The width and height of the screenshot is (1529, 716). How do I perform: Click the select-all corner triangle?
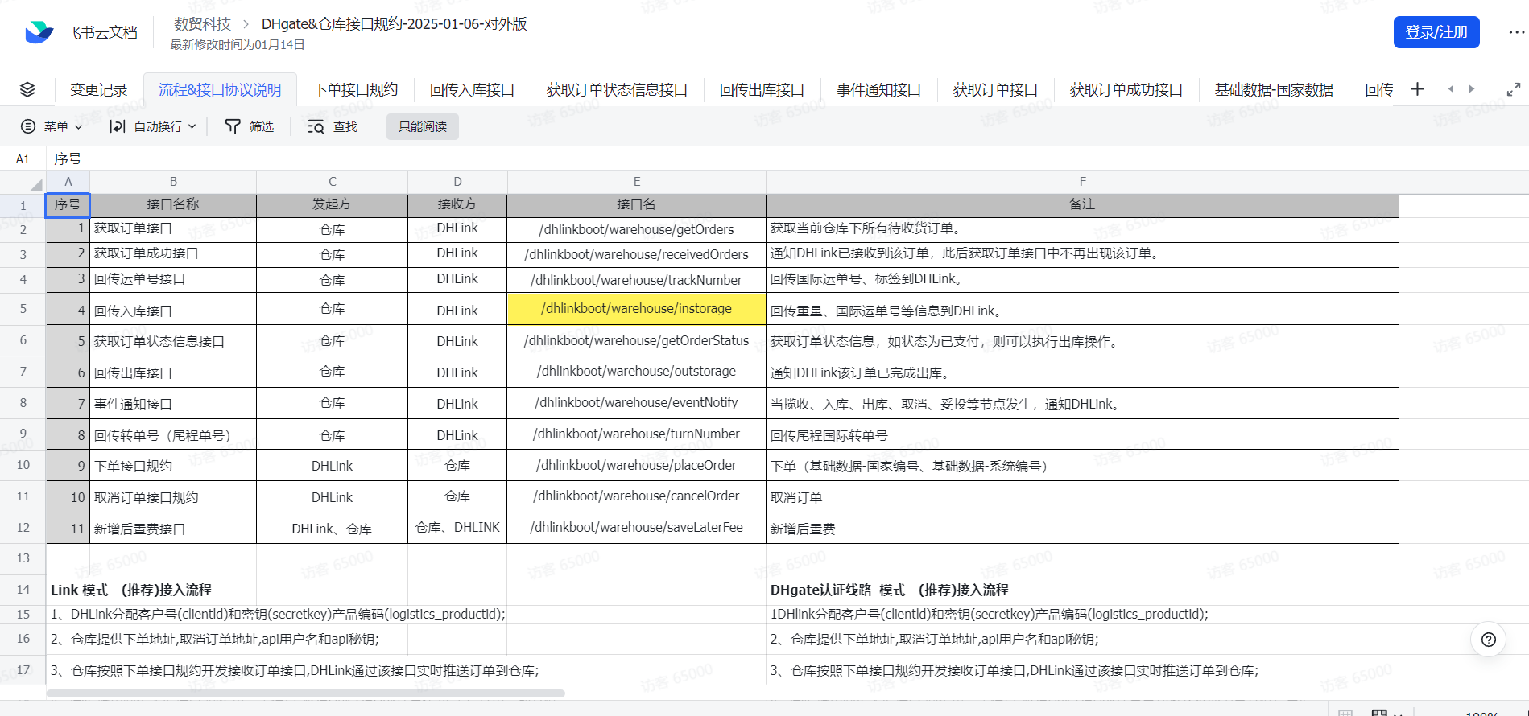pos(35,183)
